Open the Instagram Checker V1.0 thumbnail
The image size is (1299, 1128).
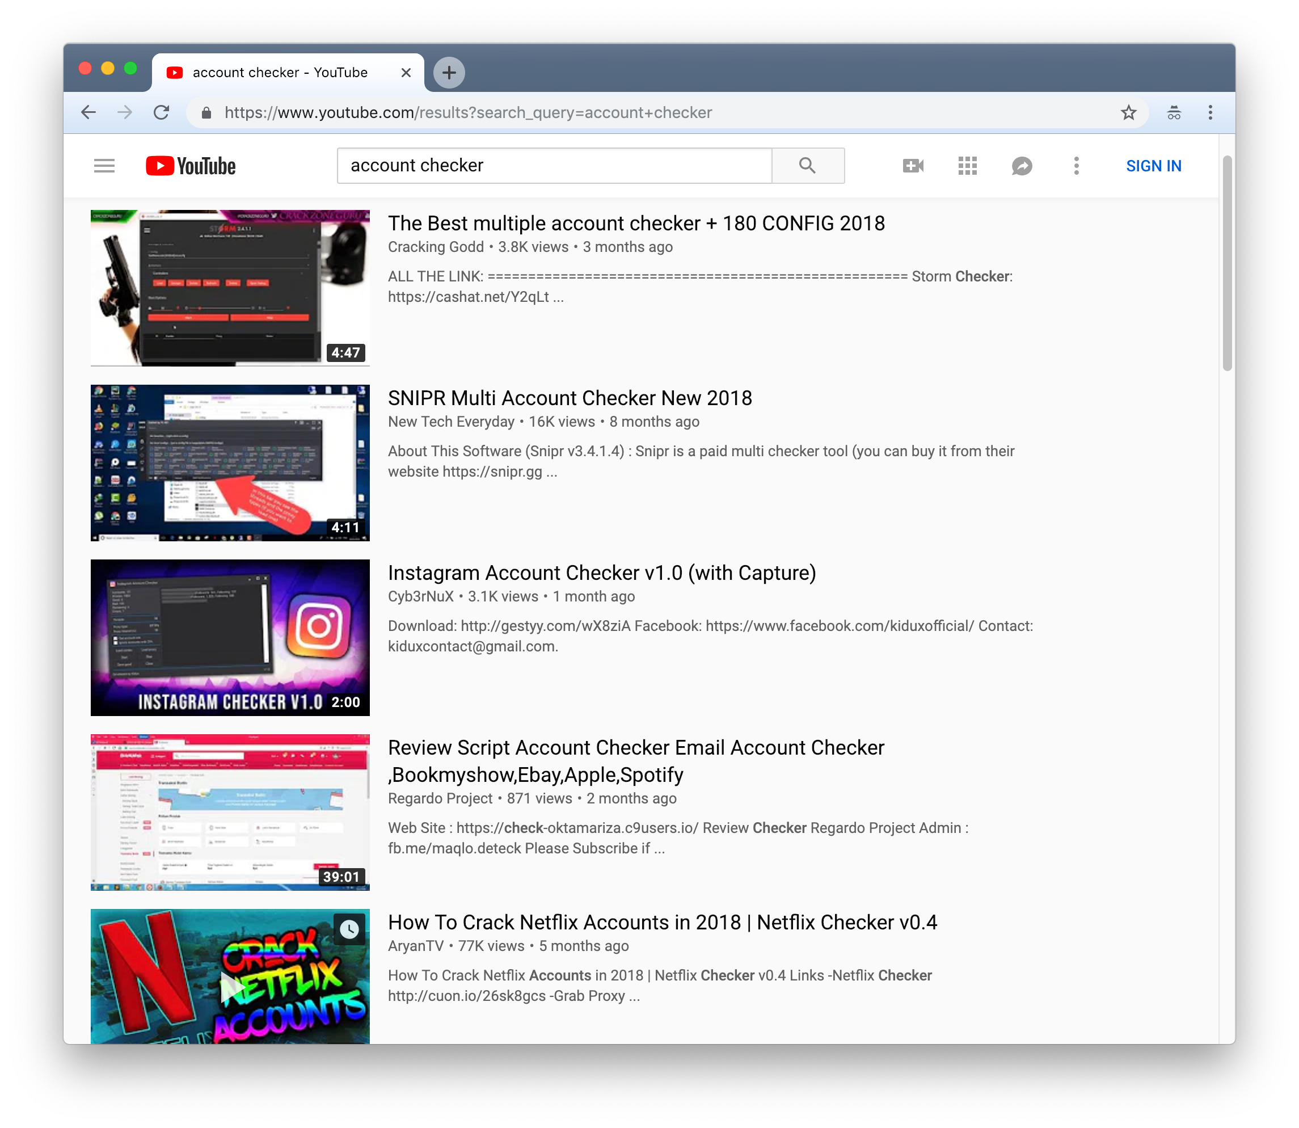pos(230,637)
